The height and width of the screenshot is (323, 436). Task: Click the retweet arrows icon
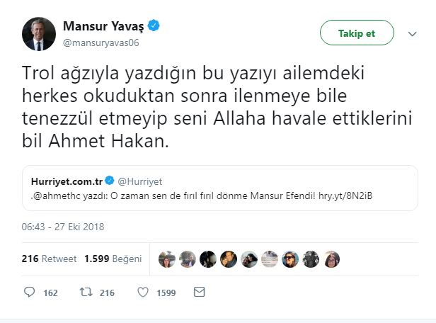point(85,292)
